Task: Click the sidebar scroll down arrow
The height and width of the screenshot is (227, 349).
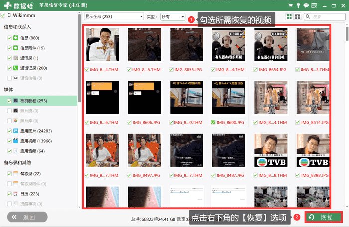Action: point(79,207)
